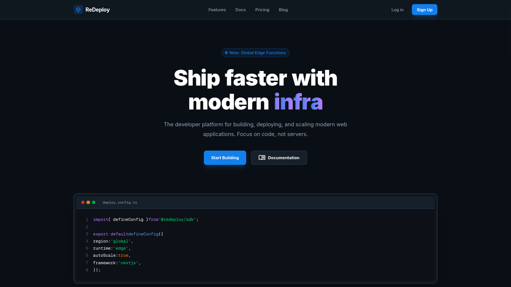This screenshot has width=511, height=287.
Task: Click the open book icon on Documentation
Action: (x=262, y=158)
